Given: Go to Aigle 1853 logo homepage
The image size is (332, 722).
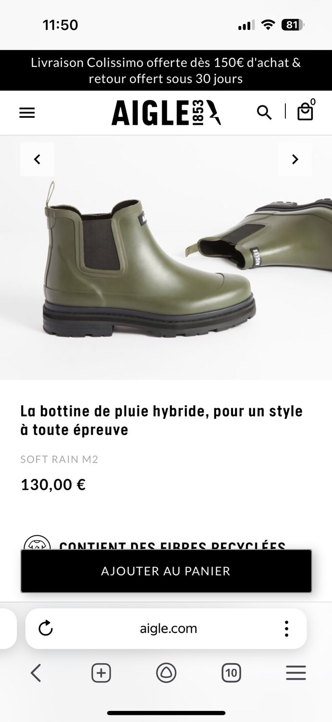Looking at the screenshot, I should click(x=166, y=113).
